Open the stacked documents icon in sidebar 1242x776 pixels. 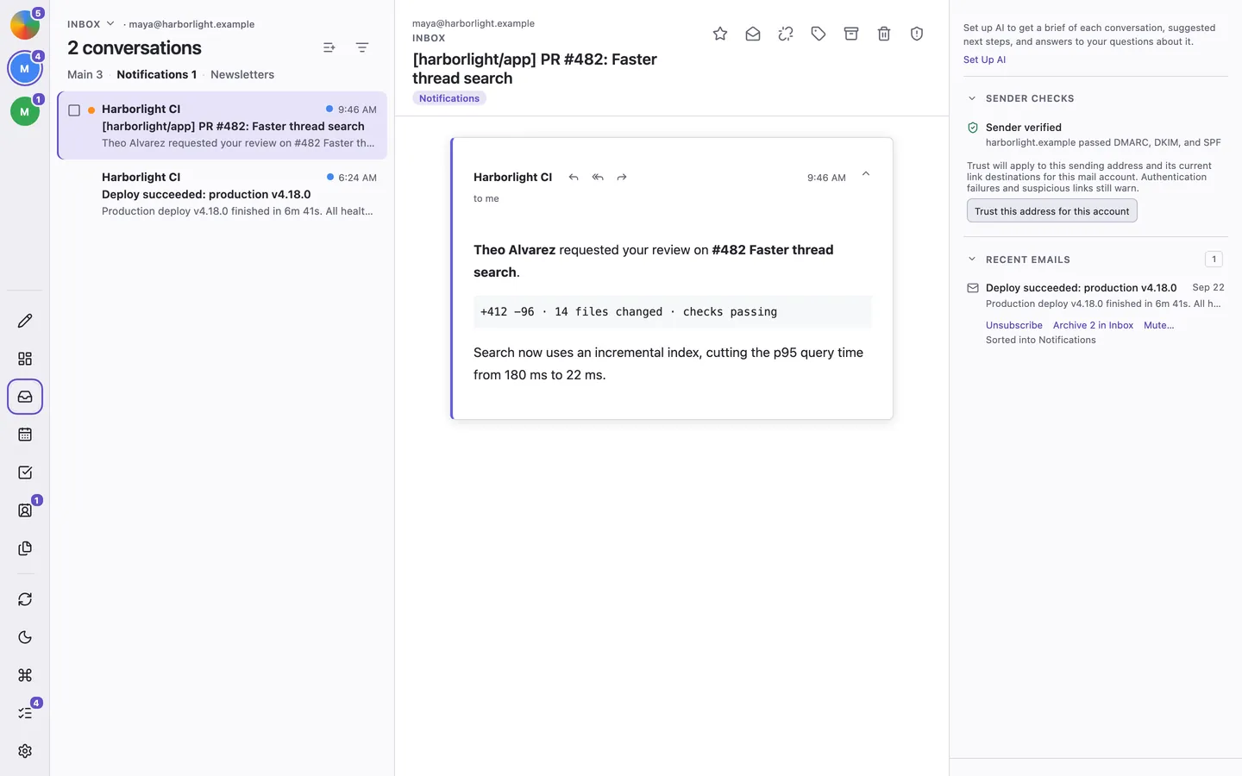pyautogui.click(x=25, y=548)
